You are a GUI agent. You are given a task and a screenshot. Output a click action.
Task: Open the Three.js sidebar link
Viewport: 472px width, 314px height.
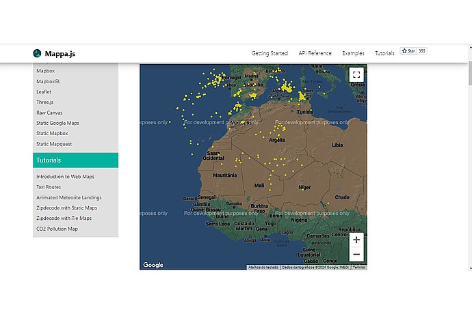tap(44, 102)
